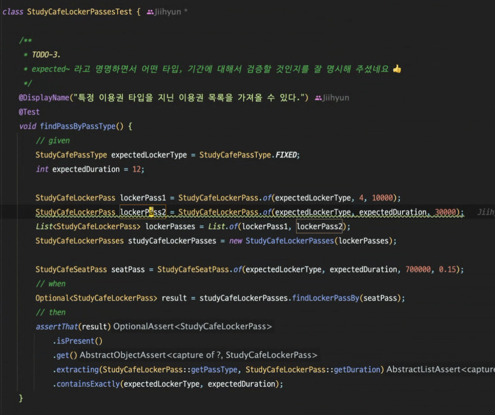The height and width of the screenshot is (415, 495).
Task: Click the lockerPass1 variable declaration
Action: click(x=143, y=198)
